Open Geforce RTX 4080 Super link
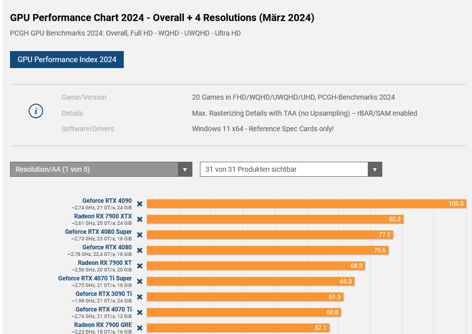 click(98, 232)
